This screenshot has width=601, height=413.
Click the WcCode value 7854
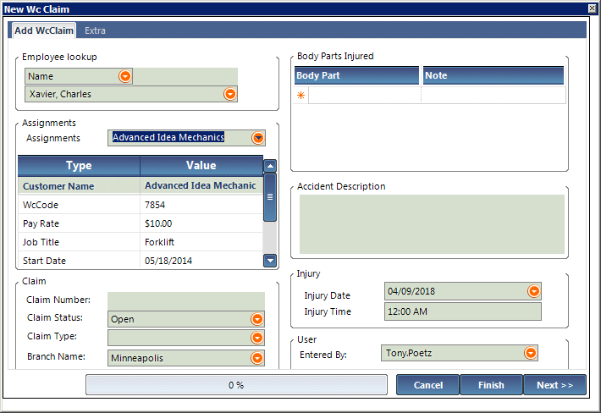(155, 205)
